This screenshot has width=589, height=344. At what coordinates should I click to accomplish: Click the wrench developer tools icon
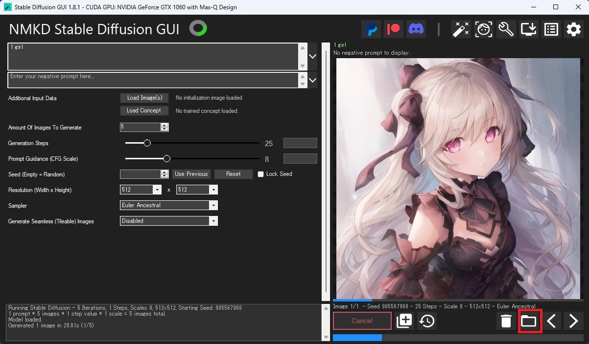506,29
